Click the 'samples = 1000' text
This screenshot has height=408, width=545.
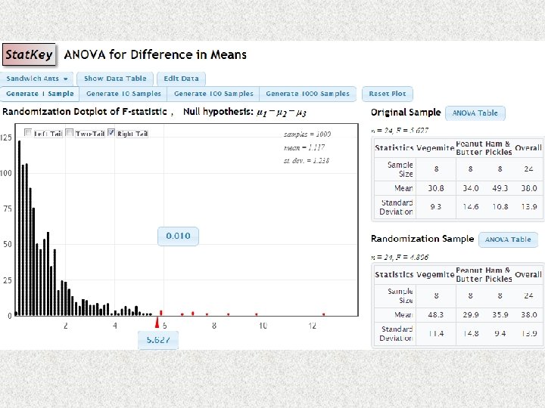[x=307, y=134]
